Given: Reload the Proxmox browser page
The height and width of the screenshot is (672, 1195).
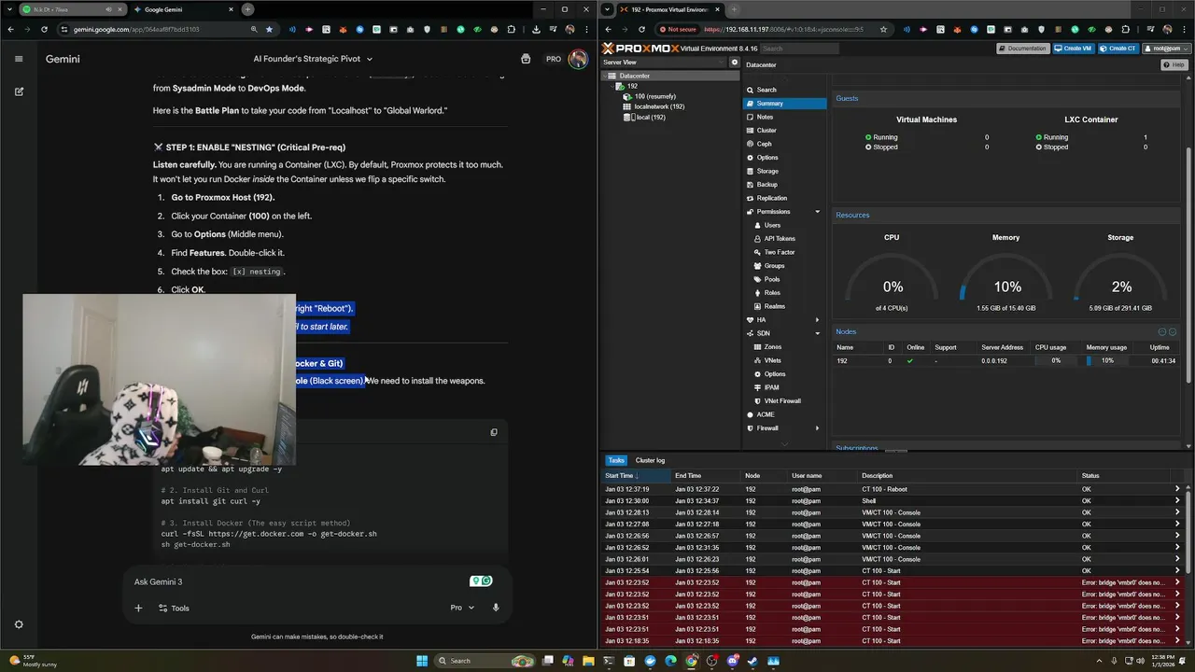Looking at the screenshot, I should click(641, 29).
